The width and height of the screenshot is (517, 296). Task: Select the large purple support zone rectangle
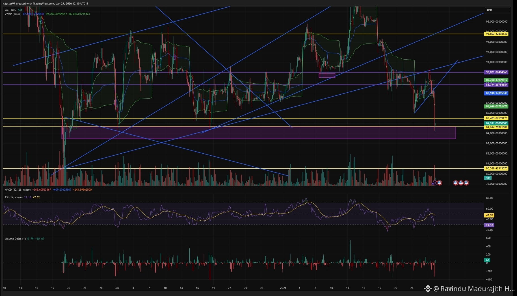pos(259,133)
